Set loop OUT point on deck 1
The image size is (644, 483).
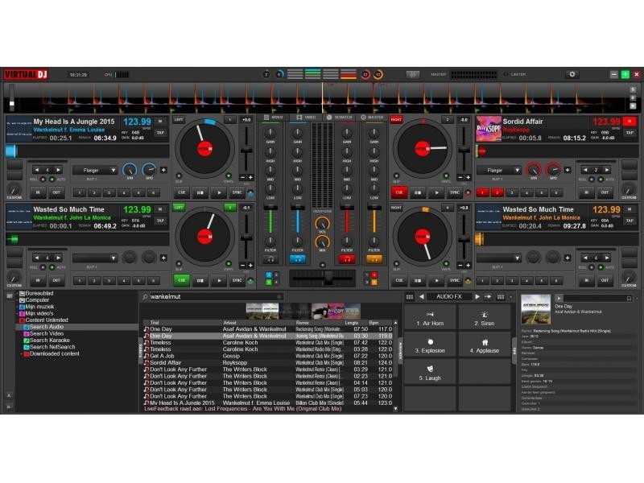pos(56,192)
